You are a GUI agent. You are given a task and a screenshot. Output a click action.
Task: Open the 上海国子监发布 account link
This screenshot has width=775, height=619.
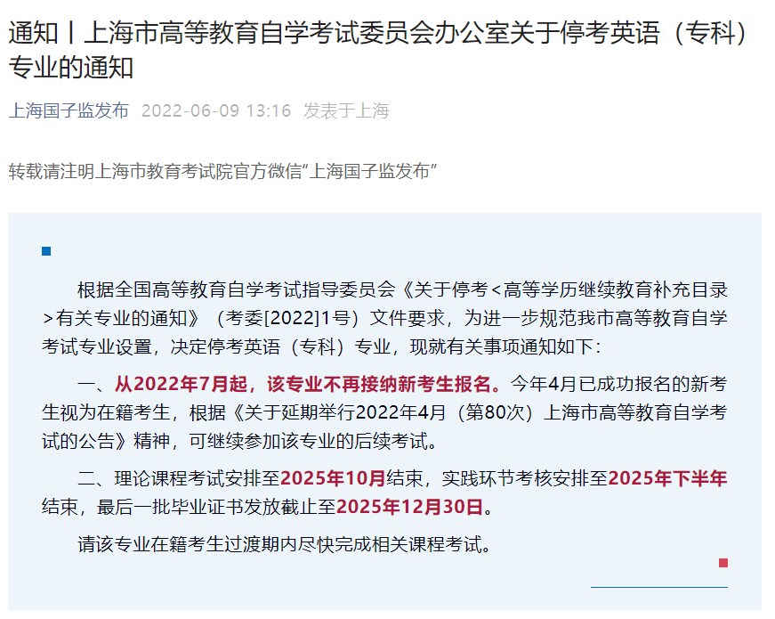69,110
